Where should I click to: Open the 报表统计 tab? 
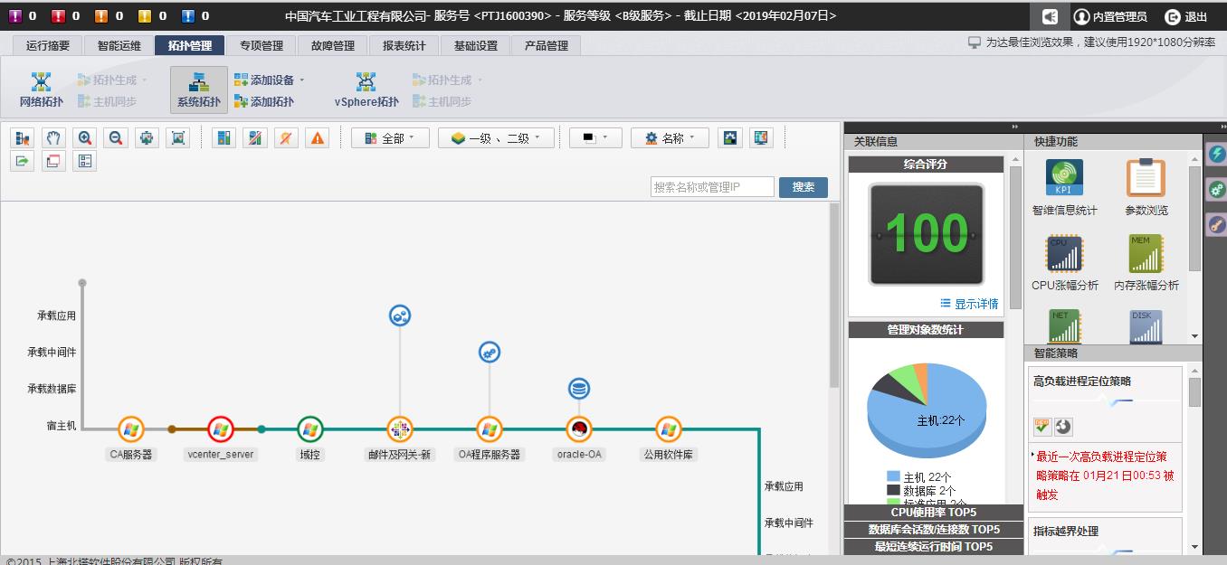click(x=404, y=43)
